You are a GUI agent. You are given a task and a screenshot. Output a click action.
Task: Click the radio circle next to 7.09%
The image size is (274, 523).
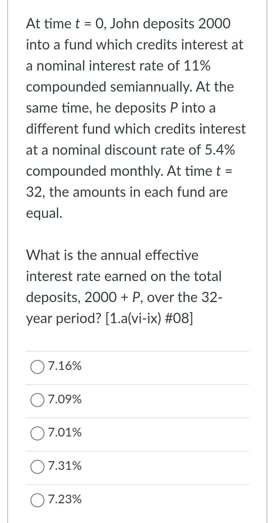pos(37,400)
